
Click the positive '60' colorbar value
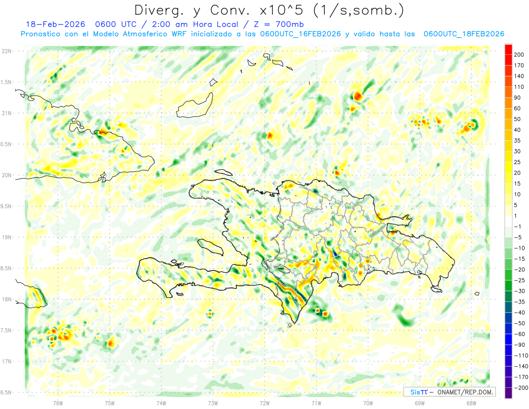[x=518, y=109]
